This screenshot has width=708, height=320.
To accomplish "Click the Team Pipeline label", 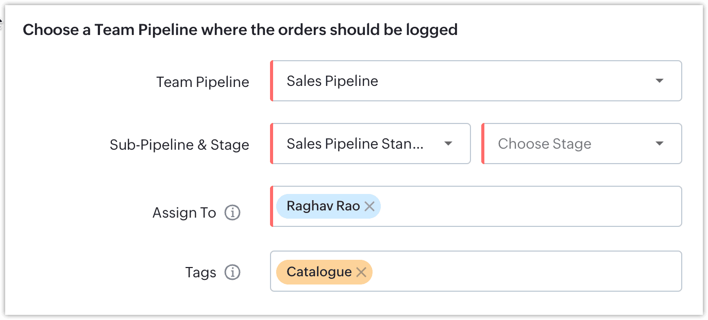I will 203,82.
